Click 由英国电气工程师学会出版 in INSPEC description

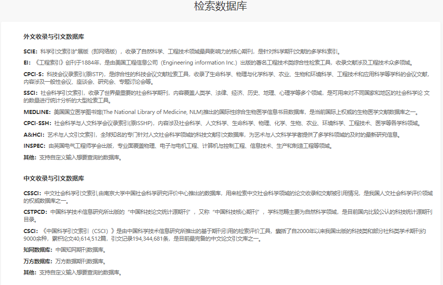(x=80, y=146)
